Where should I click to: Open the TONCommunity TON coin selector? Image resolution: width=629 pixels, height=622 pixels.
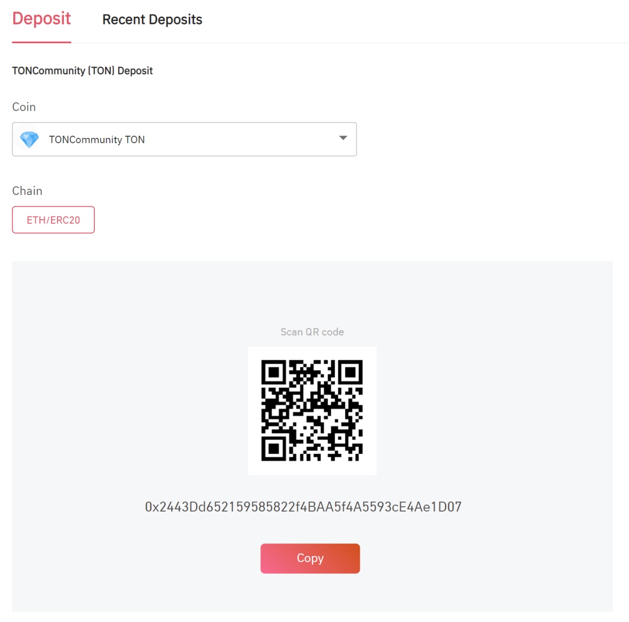[x=184, y=139]
